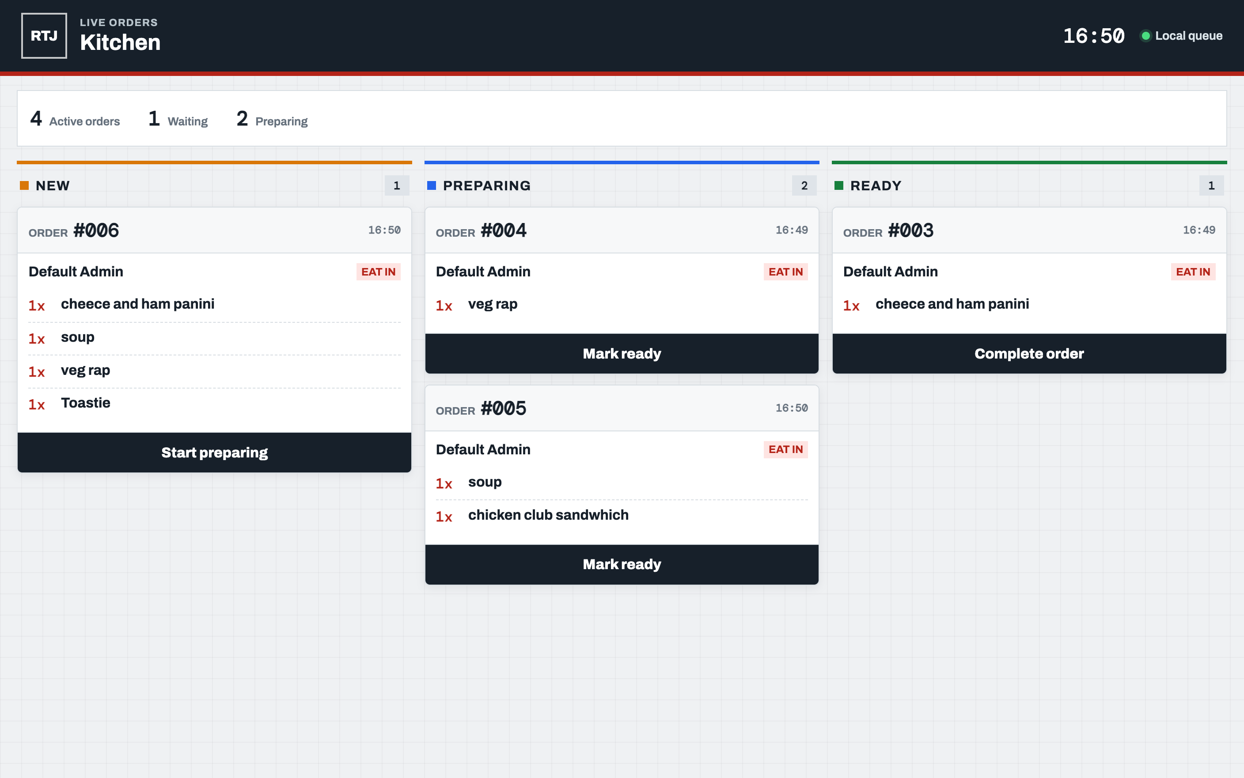Click the NEW column count badge

(x=397, y=186)
